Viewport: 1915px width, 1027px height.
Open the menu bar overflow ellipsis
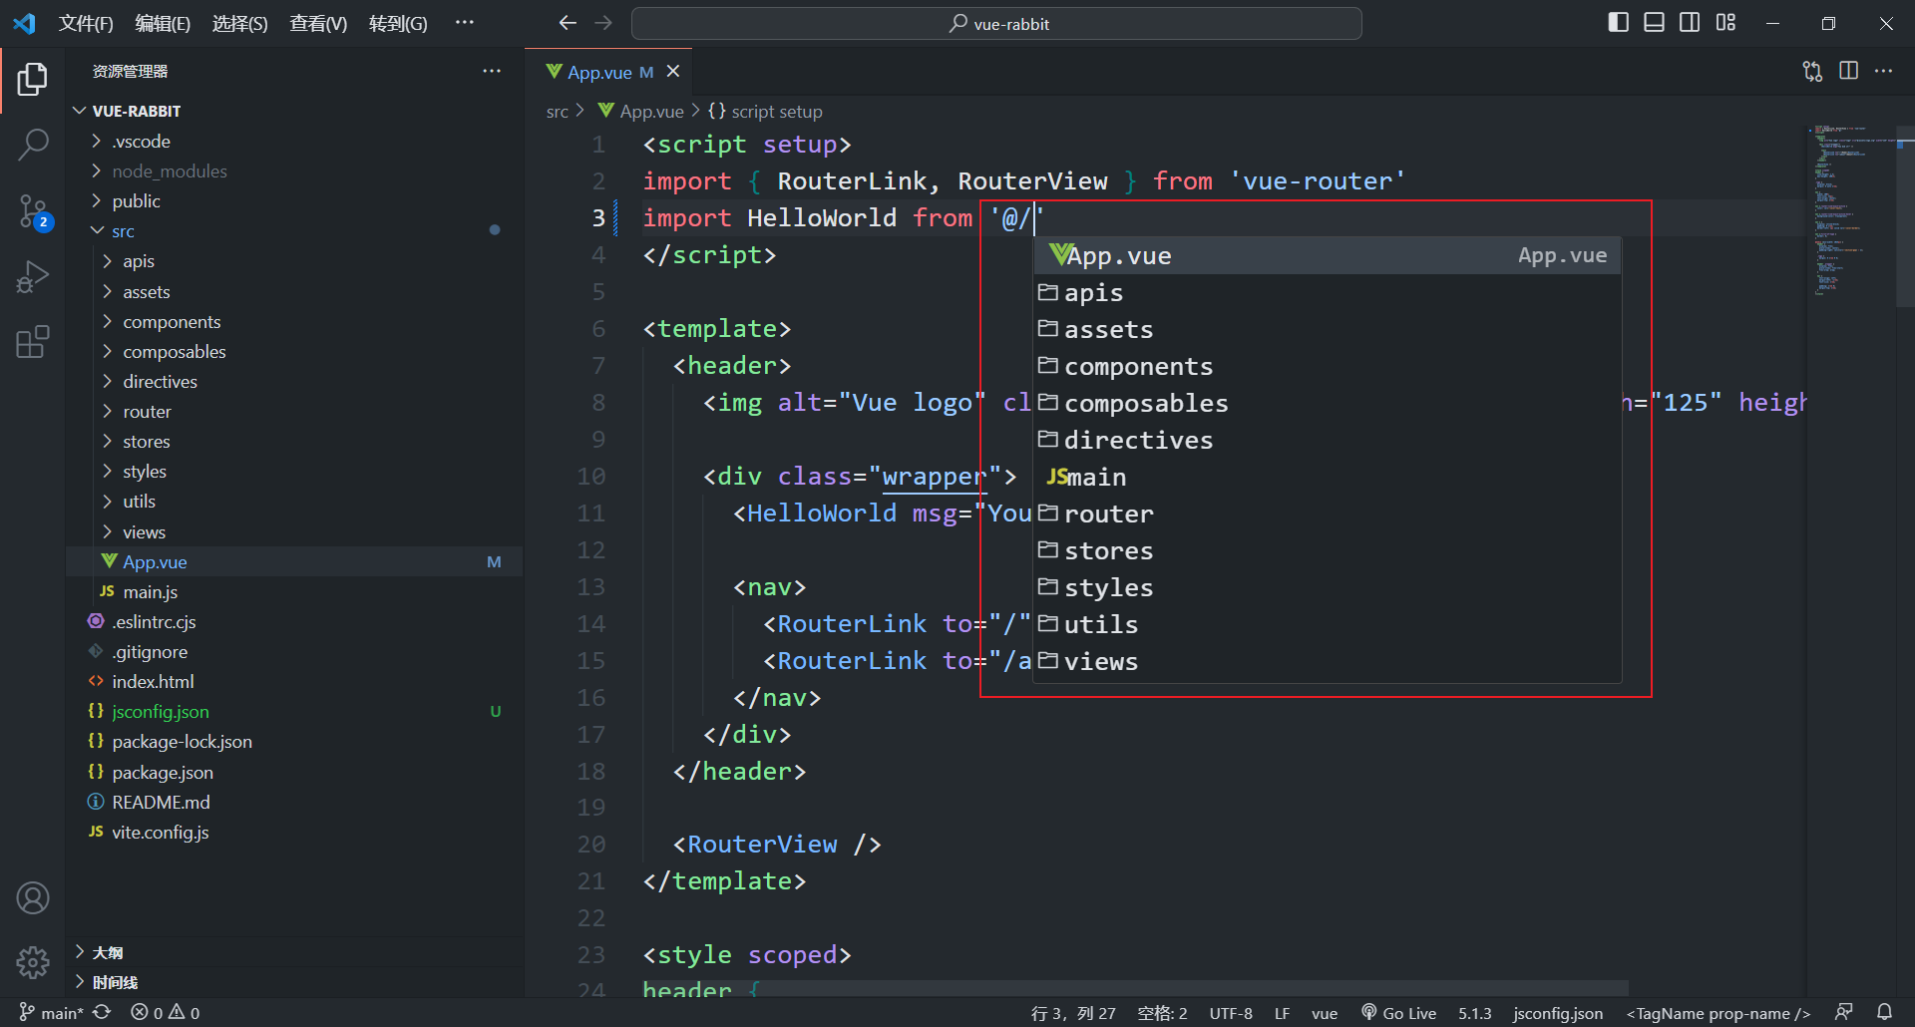(x=465, y=23)
